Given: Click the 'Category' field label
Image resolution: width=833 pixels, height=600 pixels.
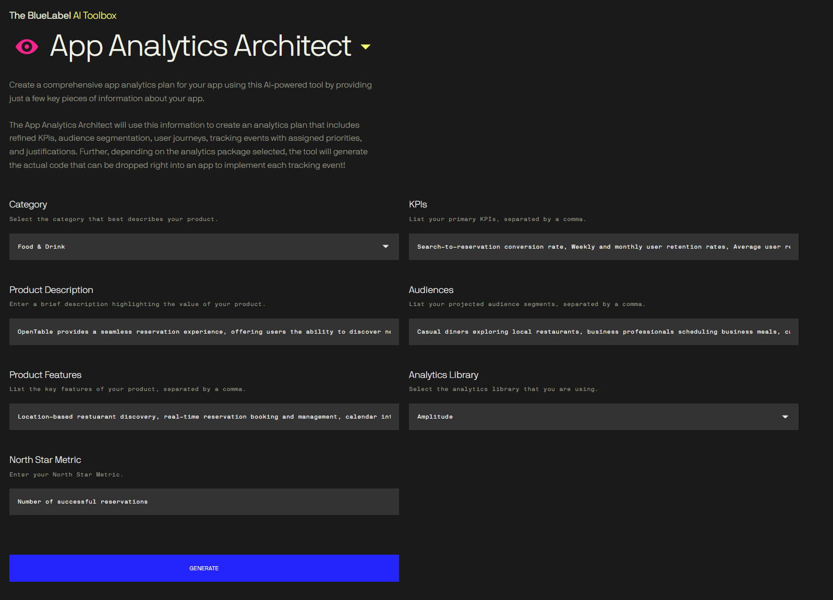Looking at the screenshot, I should point(28,204).
